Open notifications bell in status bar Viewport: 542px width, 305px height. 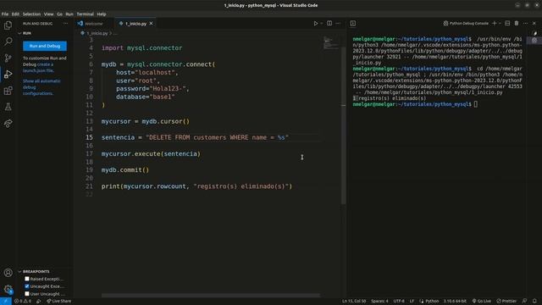(534, 302)
